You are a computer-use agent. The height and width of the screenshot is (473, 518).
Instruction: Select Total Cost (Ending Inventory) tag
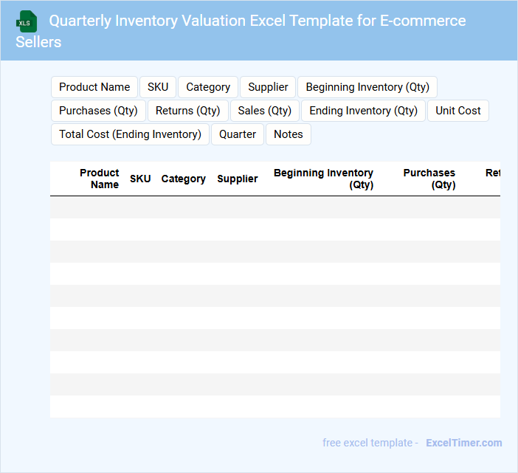[x=130, y=134]
